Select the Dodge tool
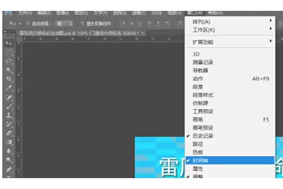The width and height of the screenshot is (283, 189). coord(8,160)
